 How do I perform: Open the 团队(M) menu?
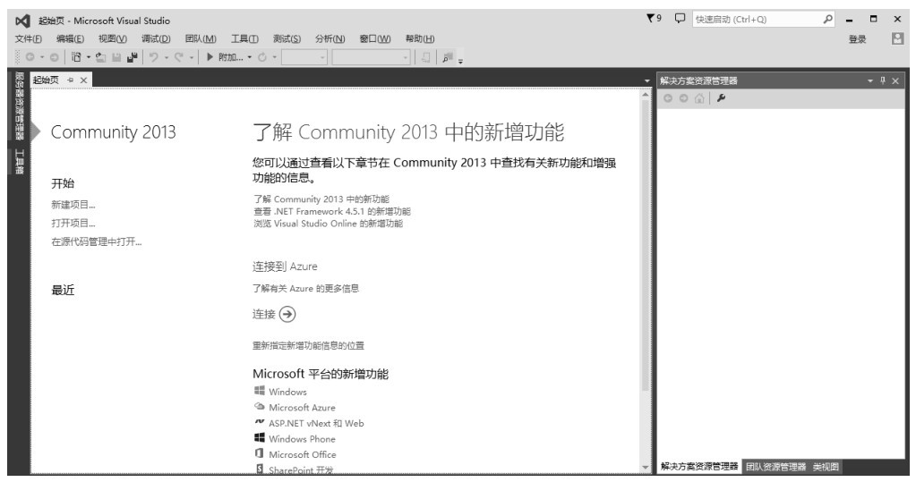201,39
